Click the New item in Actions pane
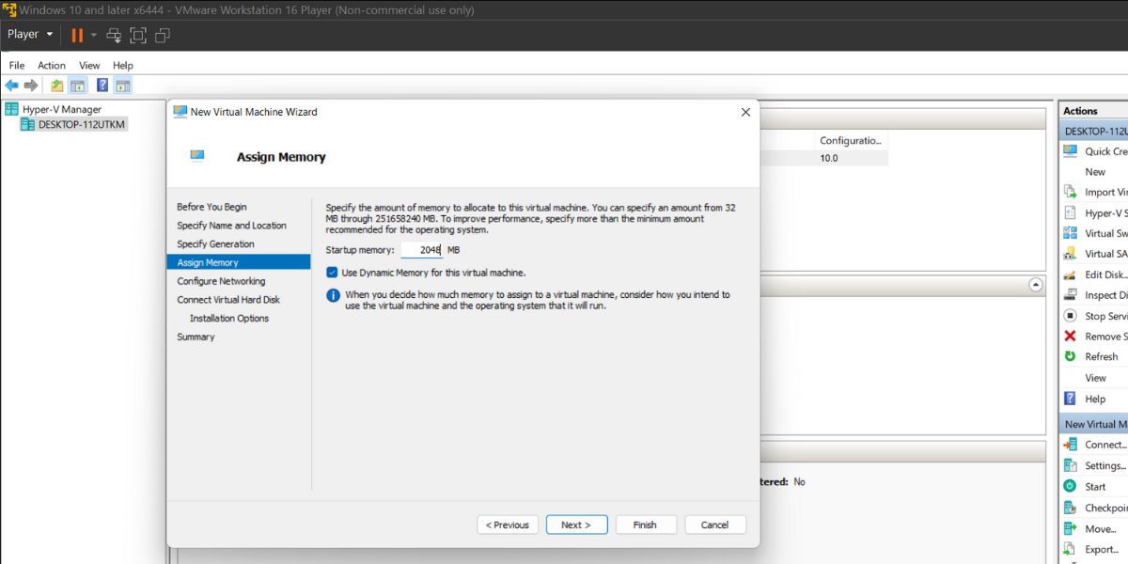Viewport: 1128px width, 564px height. [1095, 172]
